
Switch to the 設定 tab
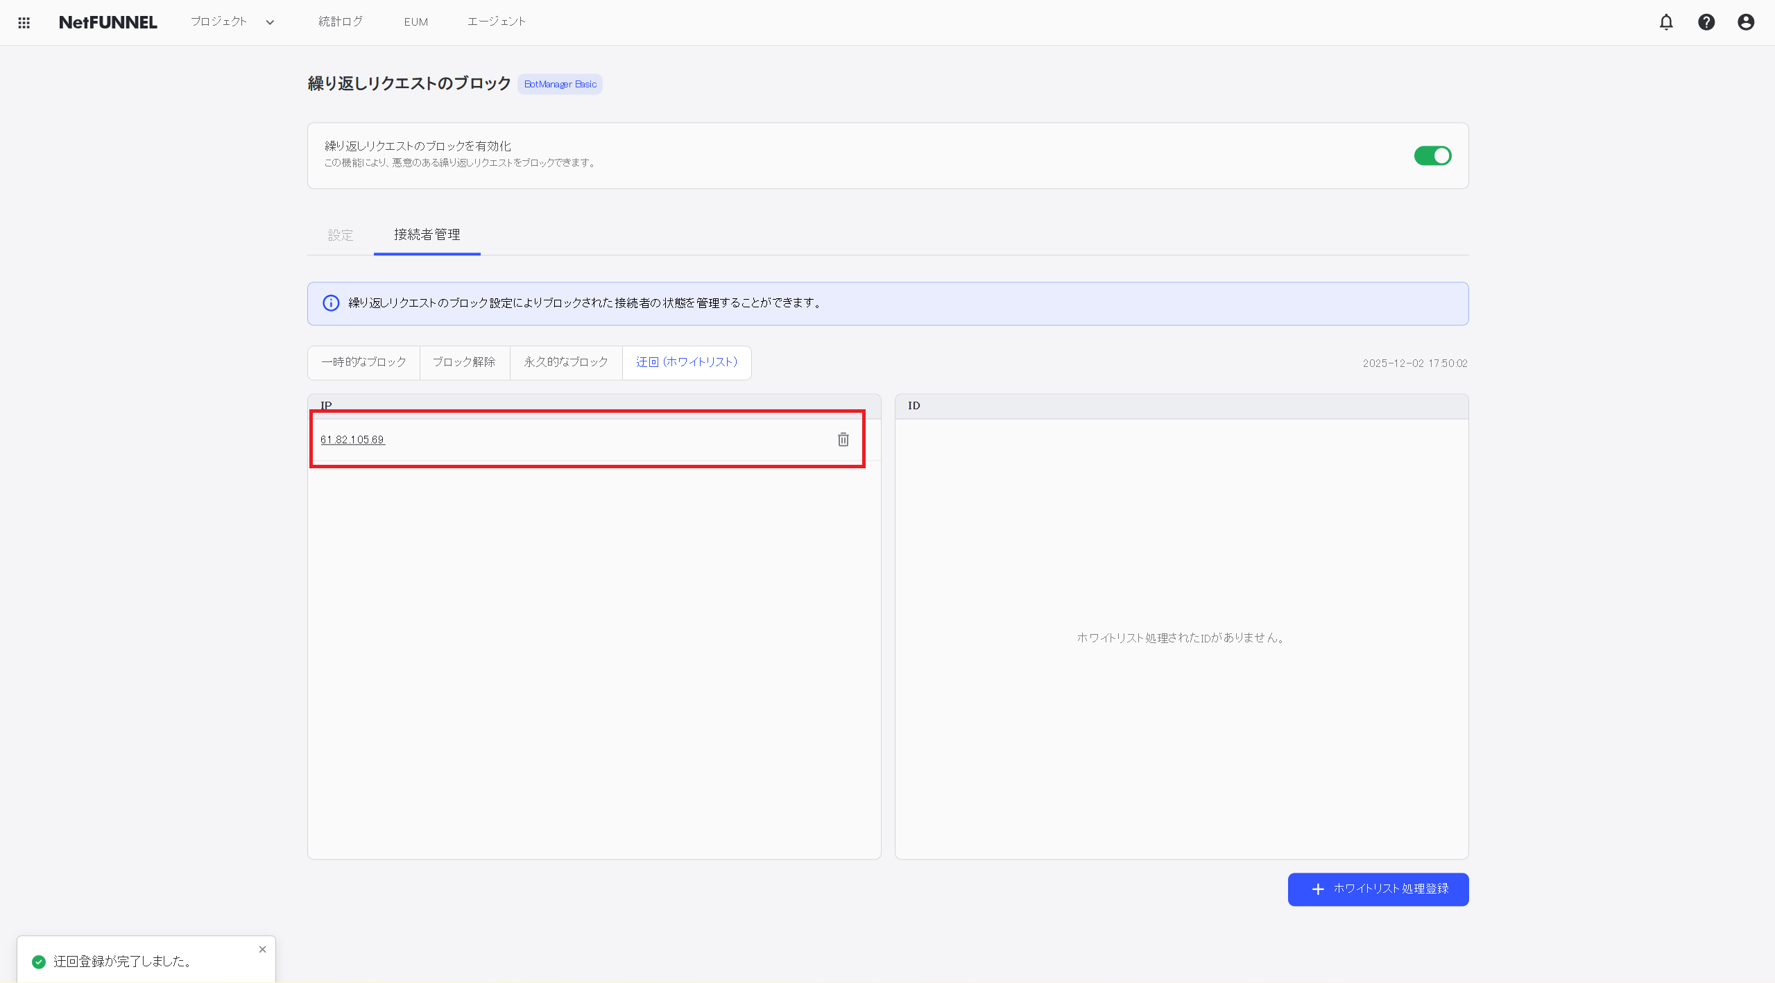click(341, 235)
